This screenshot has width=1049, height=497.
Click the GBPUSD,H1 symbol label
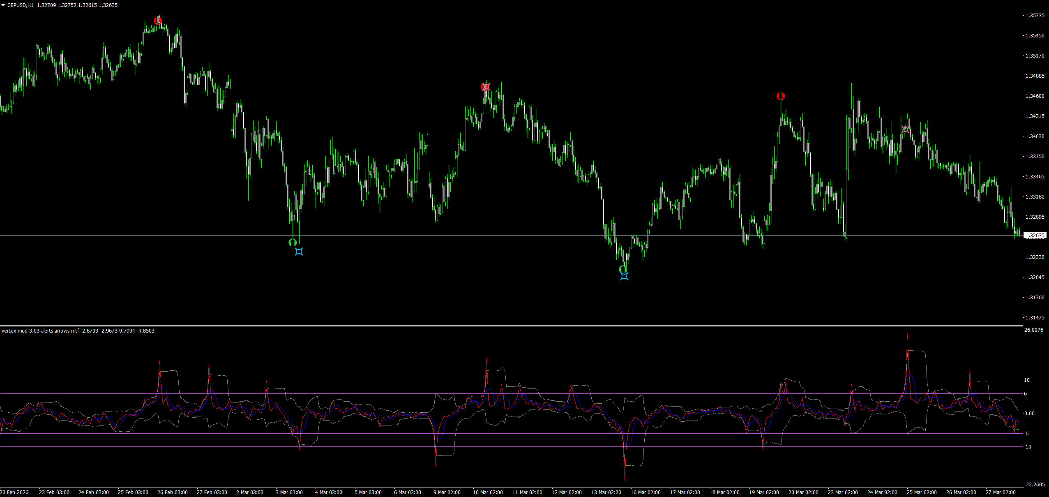coord(21,5)
